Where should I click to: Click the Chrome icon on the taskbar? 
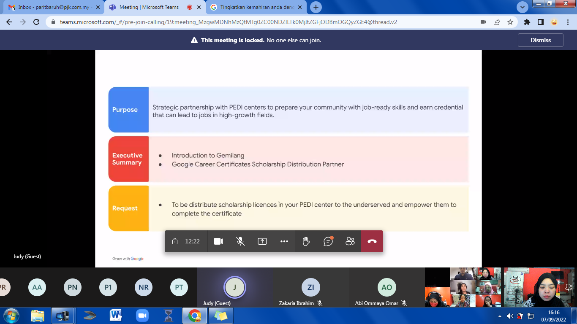click(x=195, y=316)
